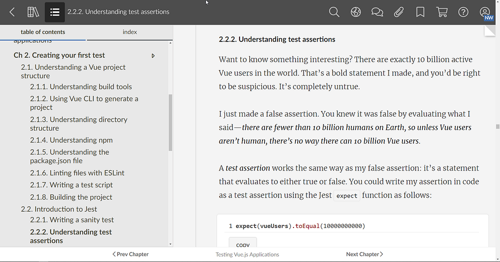Collapse the Ch 2 chapter arrow
Screen dimensions: 500x262
point(153,55)
